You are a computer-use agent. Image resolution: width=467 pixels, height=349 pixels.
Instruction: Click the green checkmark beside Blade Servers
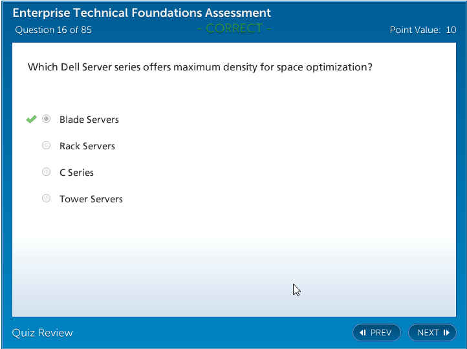pos(31,120)
